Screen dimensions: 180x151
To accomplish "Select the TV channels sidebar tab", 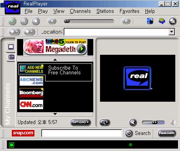I will [x=11, y=57].
